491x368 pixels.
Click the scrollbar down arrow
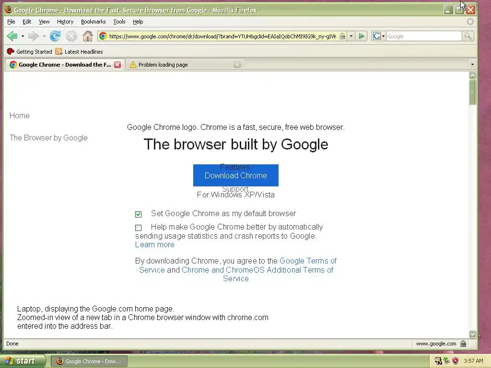pos(472,334)
